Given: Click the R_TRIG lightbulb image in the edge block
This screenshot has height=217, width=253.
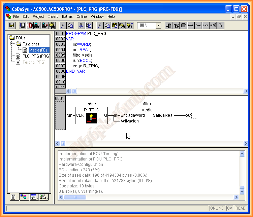Looking at the screenshot, I should click(91, 118).
